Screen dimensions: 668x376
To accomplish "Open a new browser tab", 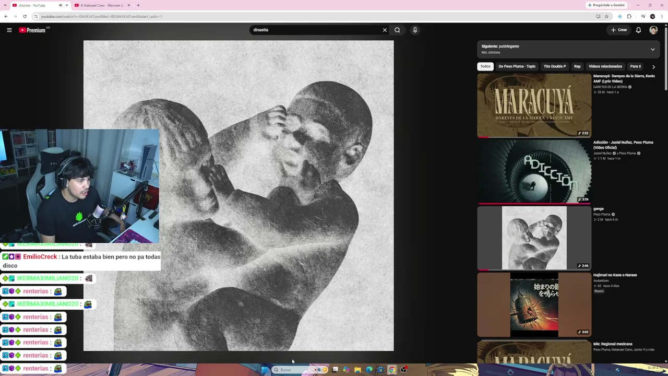I will (x=138, y=5).
